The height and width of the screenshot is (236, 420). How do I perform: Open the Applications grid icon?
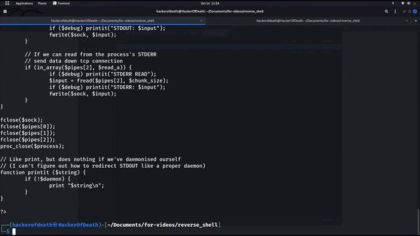point(7,3)
